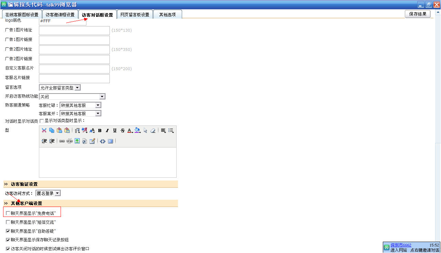Click the 进入网站 notification text

399,250
